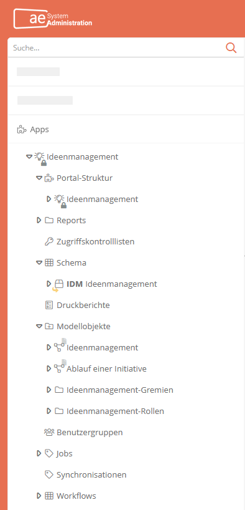Expand the Jobs node
Image resolution: width=245 pixels, height=510 pixels.
(x=39, y=453)
